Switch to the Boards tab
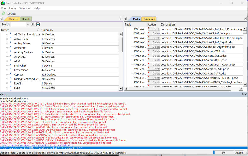The width and height of the screenshot is (248, 156). coord(26,19)
